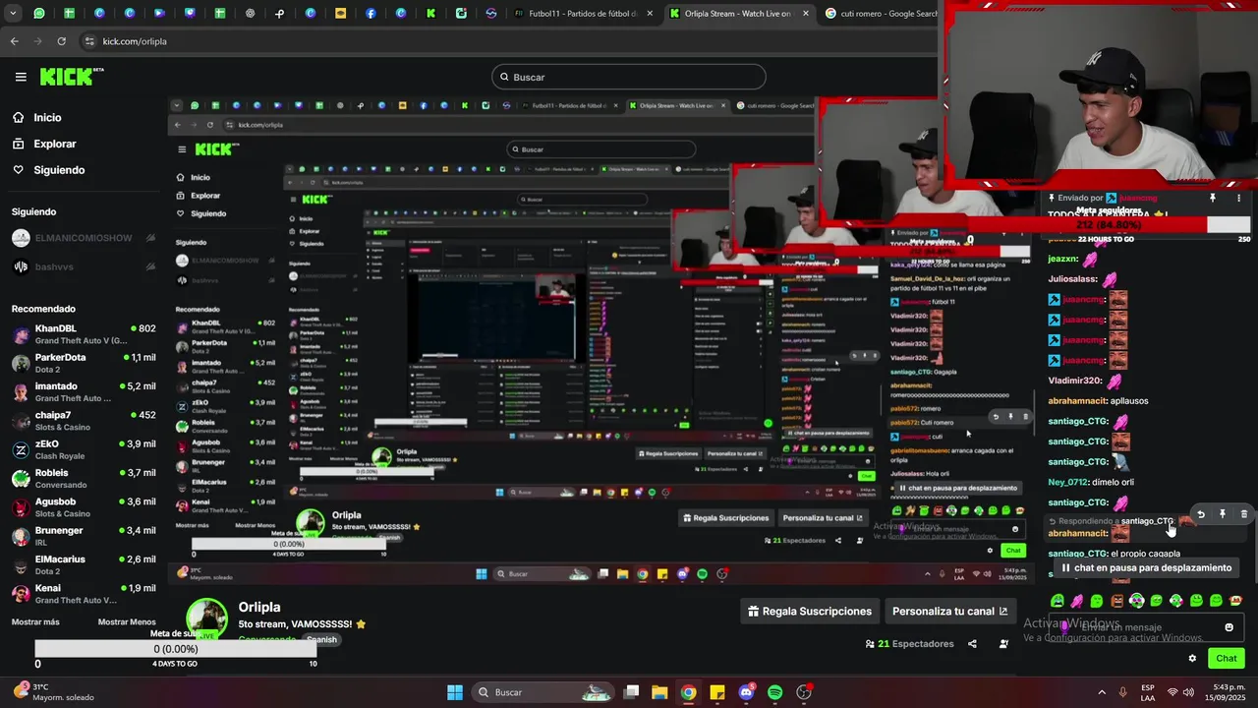Open ElMacarius recommended channel

point(84,564)
